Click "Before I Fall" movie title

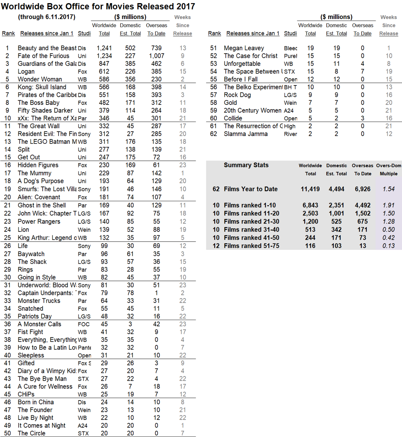(x=241, y=79)
